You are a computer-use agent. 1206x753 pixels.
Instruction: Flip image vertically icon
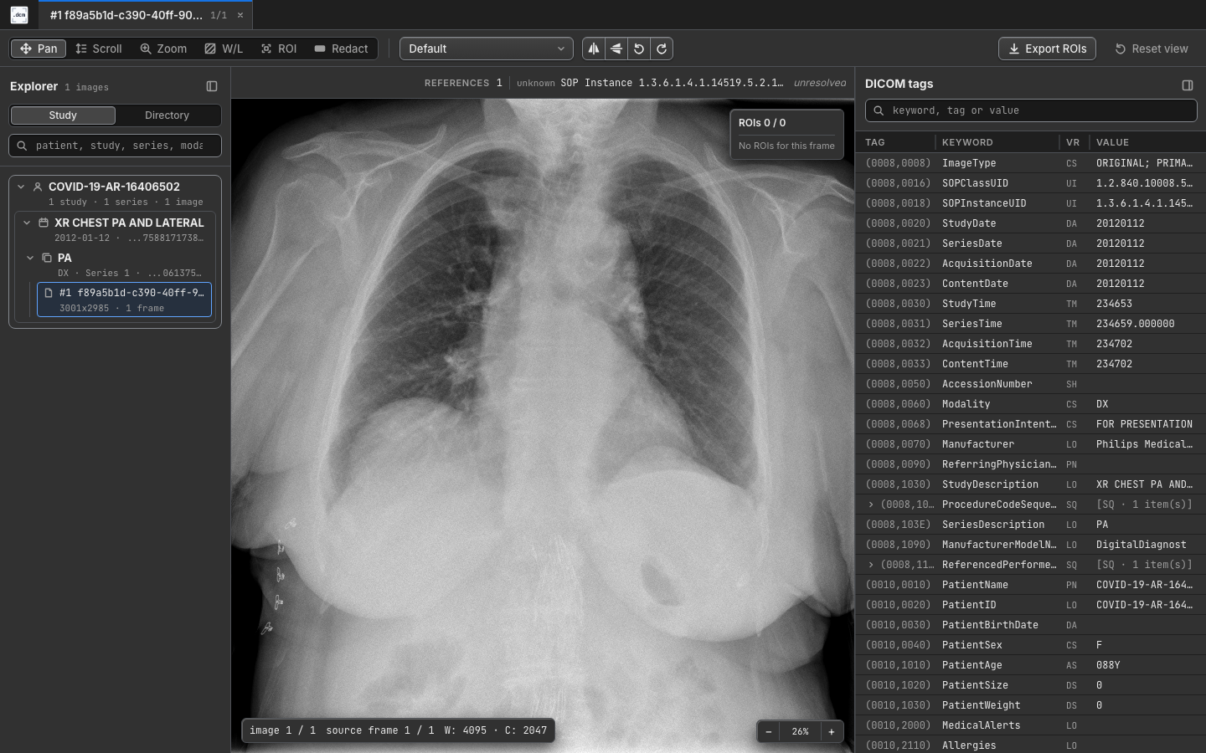616,49
